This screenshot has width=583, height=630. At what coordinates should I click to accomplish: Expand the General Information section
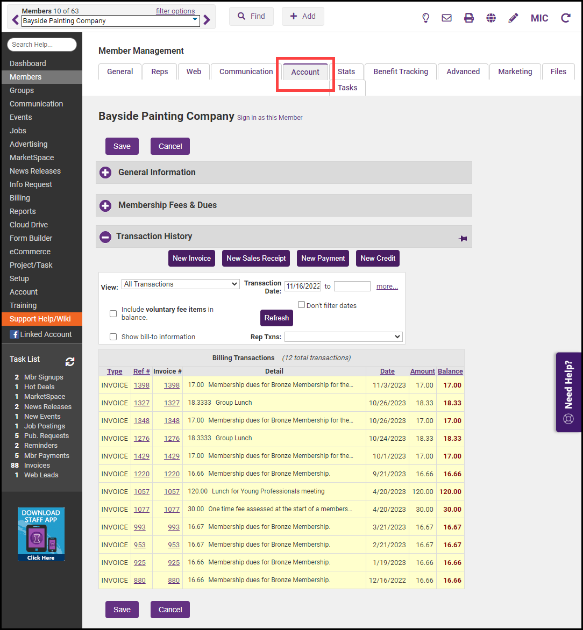105,173
